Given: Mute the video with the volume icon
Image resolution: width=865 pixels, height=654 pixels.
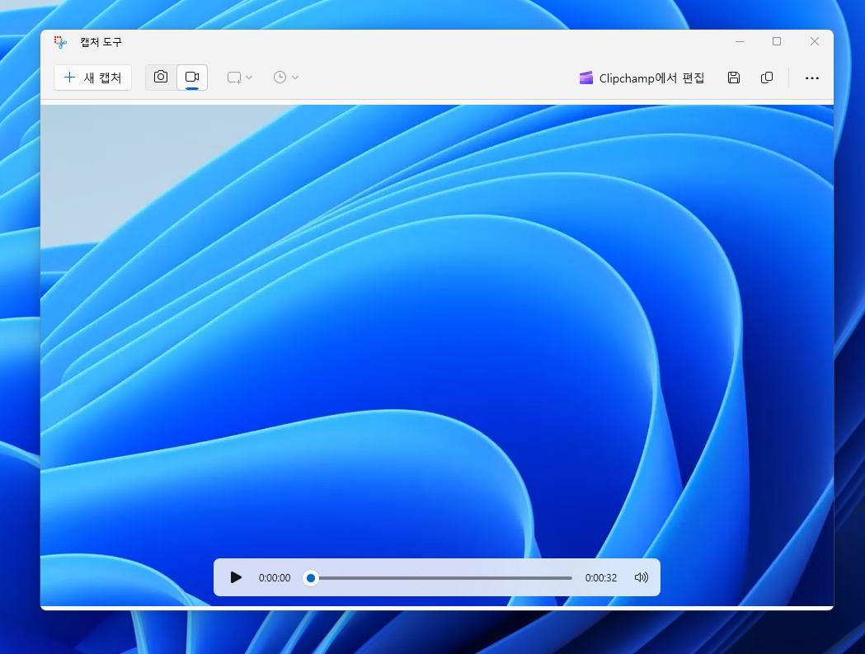Looking at the screenshot, I should (x=641, y=577).
